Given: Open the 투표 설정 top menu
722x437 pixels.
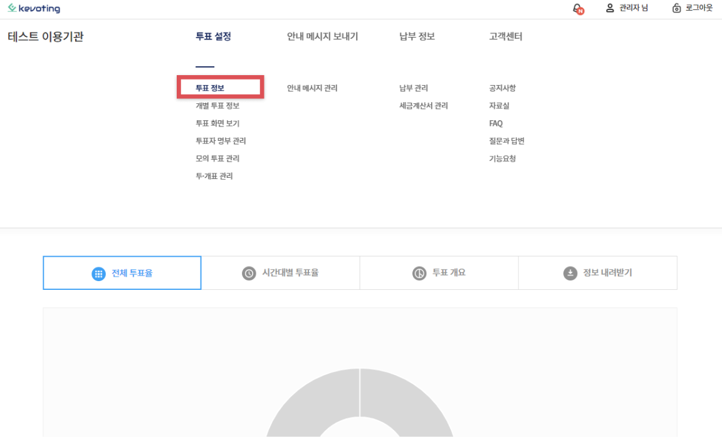Looking at the screenshot, I should 213,37.
